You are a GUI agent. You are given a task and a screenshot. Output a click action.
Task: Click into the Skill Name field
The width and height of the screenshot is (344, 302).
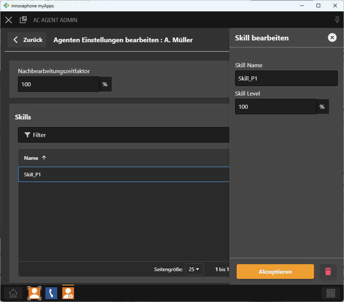tap(286, 78)
